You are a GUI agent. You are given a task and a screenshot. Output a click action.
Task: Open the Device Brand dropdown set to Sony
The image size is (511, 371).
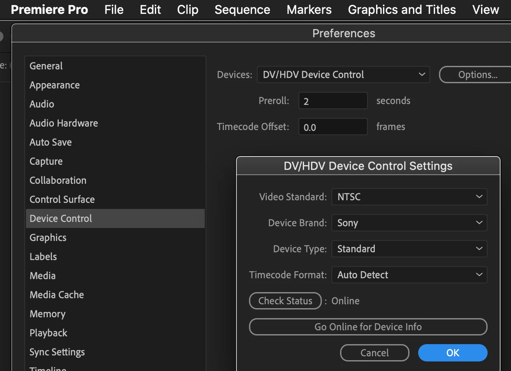[x=409, y=223]
